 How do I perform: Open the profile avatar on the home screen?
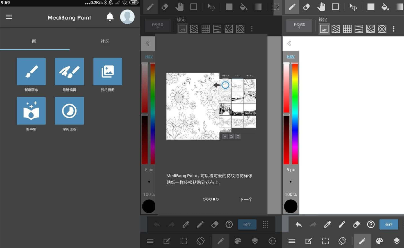click(x=127, y=17)
